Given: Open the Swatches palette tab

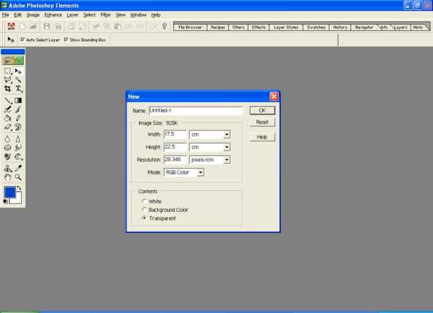Looking at the screenshot, I should tap(316, 27).
